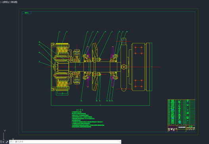The width and height of the screenshot is (209, 144).
Task: Close the command line with the X
Action: click(x=3, y=142)
